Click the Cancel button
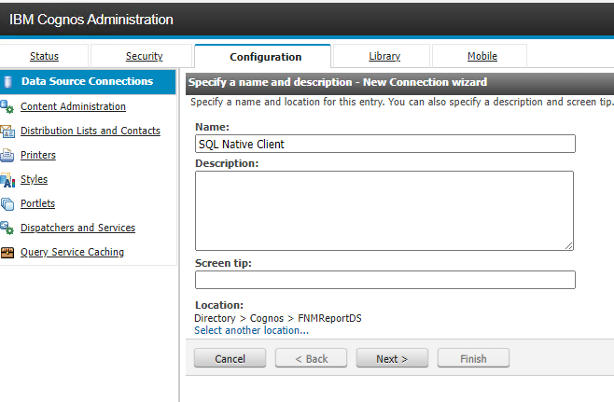 click(230, 358)
